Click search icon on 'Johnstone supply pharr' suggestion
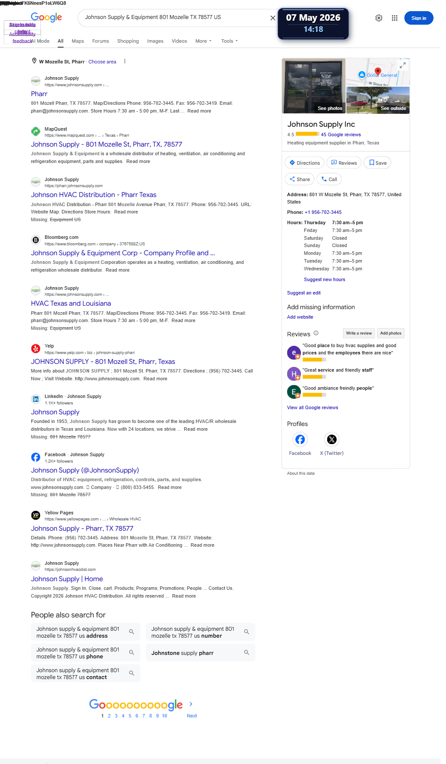This screenshot has width=446, height=764. pyautogui.click(x=247, y=653)
